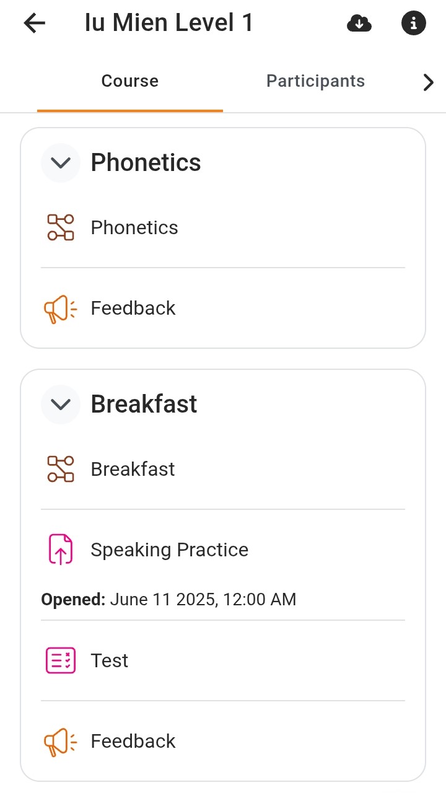Tap the megaphone icon in Breakfast section
Screen dimensions: 446x793
(x=61, y=742)
